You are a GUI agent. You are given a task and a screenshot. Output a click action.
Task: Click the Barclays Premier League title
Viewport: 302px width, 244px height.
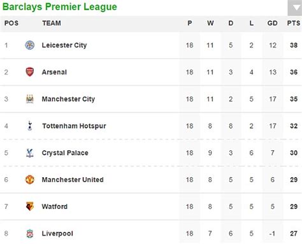pos(60,7)
